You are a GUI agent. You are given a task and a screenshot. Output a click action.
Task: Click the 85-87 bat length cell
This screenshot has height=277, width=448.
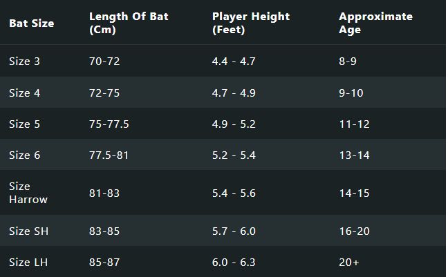click(x=104, y=262)
